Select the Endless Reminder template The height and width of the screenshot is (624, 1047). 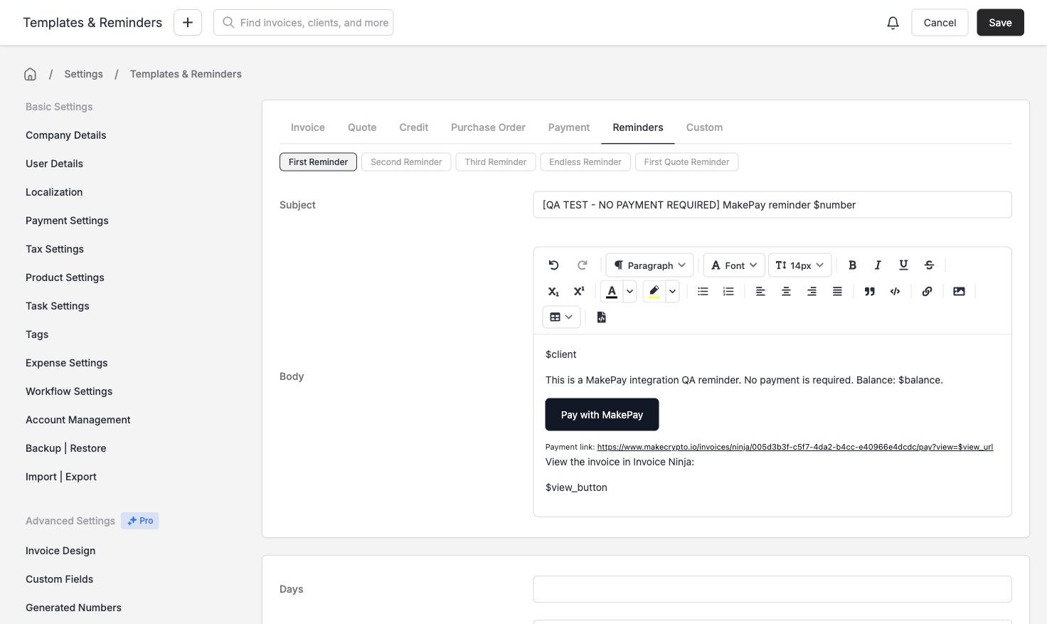(x=585, y=162)
